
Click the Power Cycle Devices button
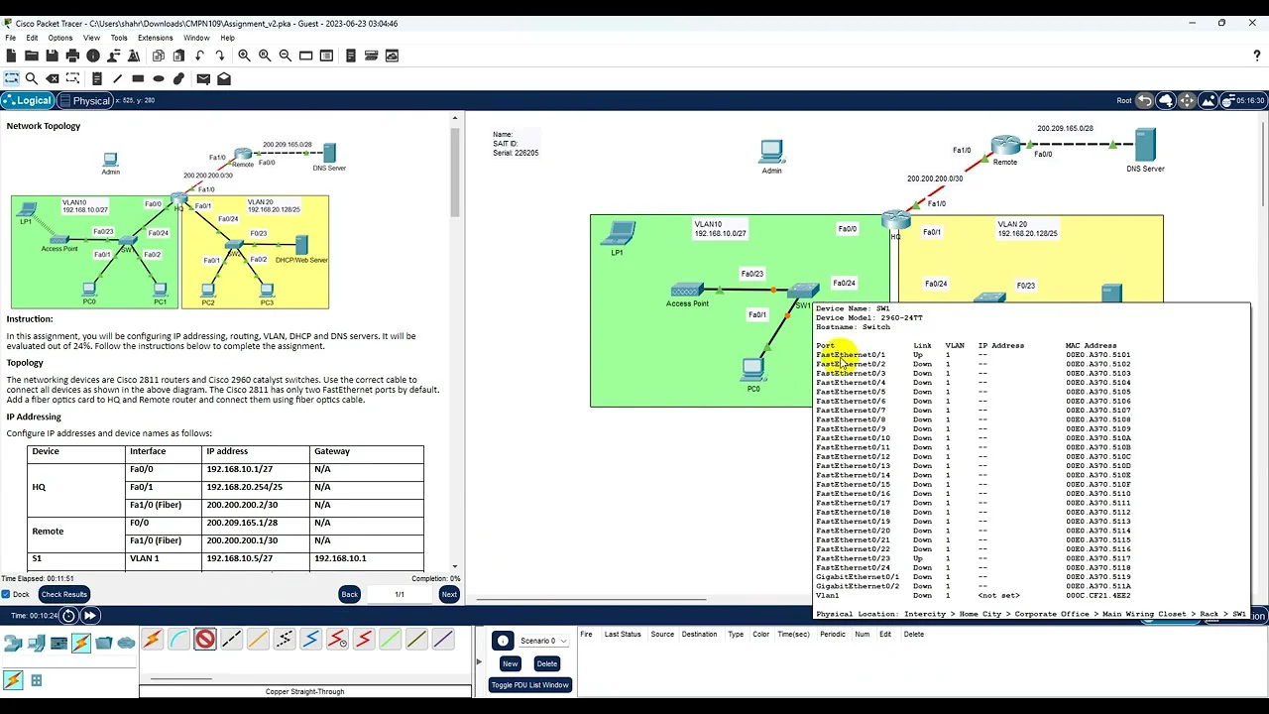[x=68, y=616]
